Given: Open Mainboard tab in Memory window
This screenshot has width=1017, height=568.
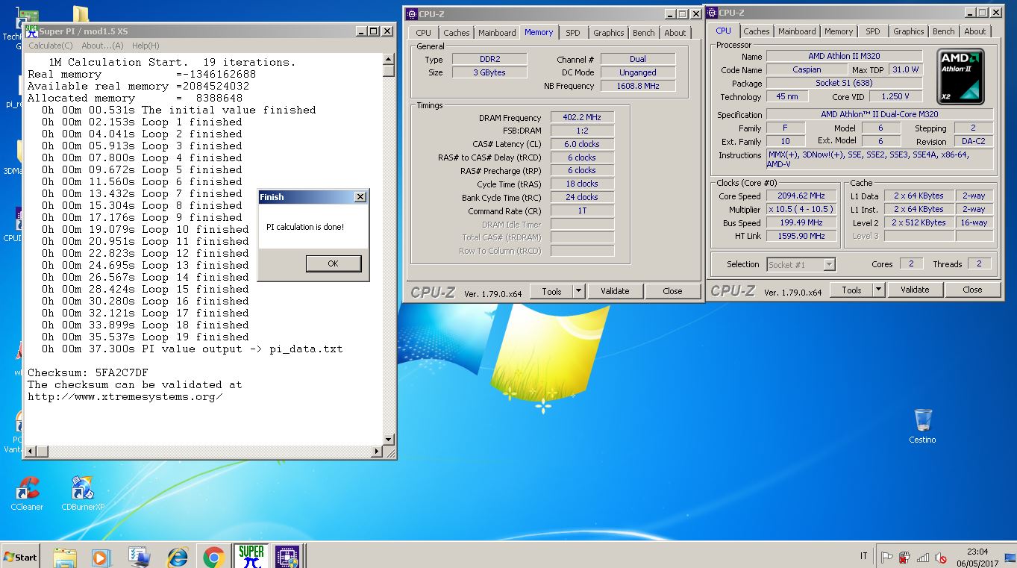Looking at the screenshot, I should 497,33.
